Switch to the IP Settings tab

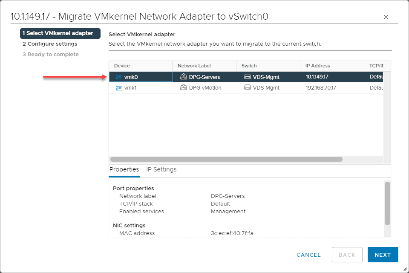pyautogui.click(x=161, y=169)
